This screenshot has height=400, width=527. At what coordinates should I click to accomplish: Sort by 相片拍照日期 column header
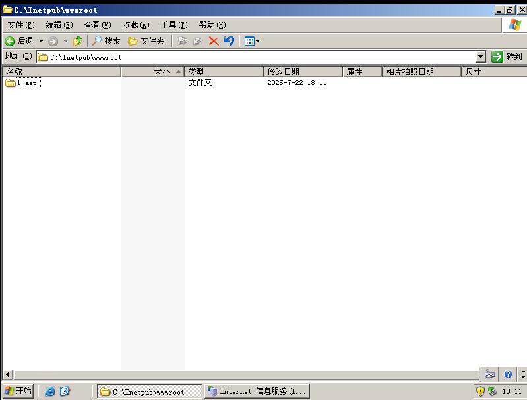(421, 72)
